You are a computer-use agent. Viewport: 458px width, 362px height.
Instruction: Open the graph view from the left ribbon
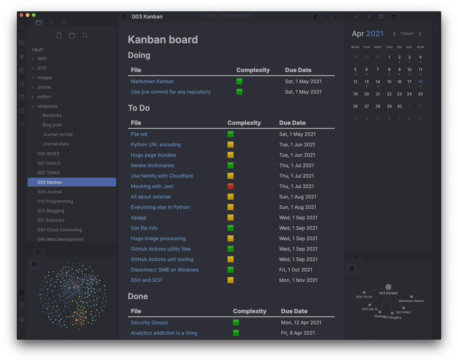tap(22, 83)
